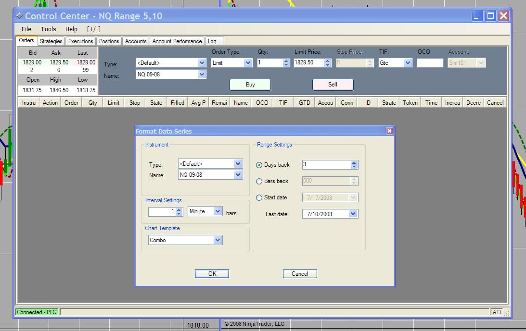Adjust the Limit Price spinner arrows

click(x=327, y=62)
